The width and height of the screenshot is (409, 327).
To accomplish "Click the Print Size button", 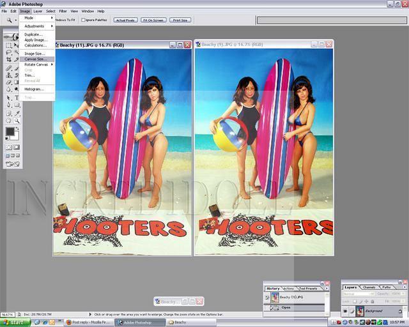I will pos(180,20).
